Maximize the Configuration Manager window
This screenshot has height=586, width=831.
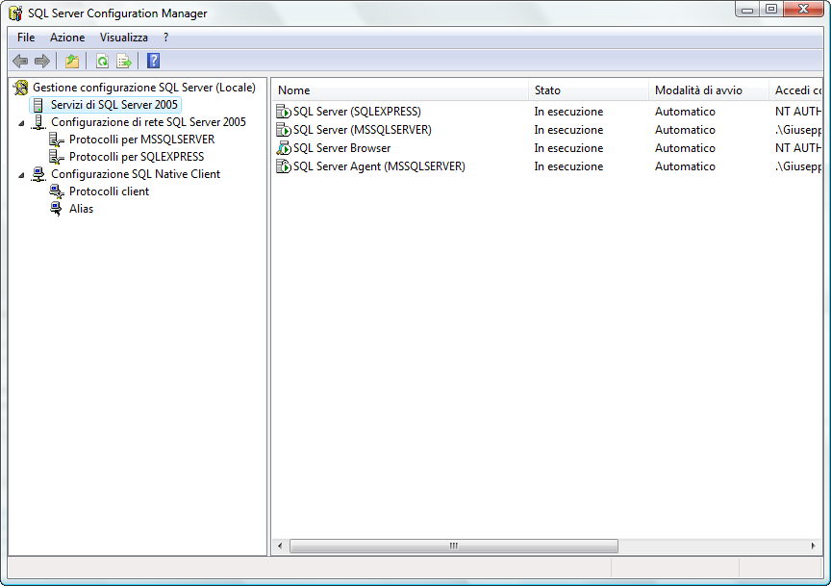(x=771, y=9)
